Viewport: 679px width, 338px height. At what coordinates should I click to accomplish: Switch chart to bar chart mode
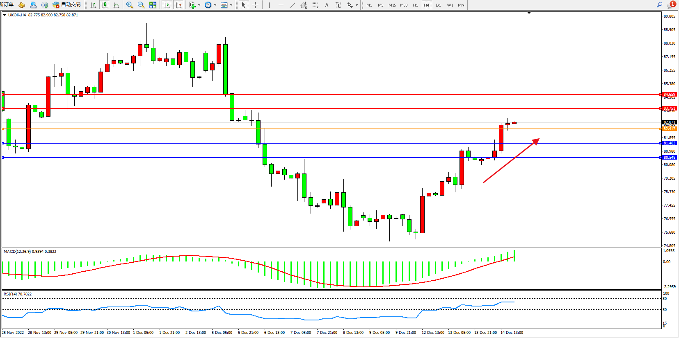(93, 5)
